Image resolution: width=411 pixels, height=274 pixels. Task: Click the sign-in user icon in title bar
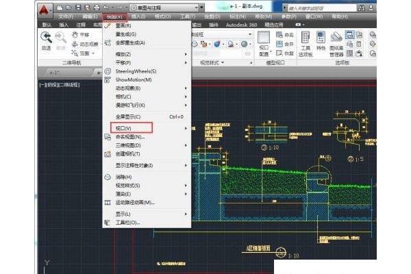[371, 8]
